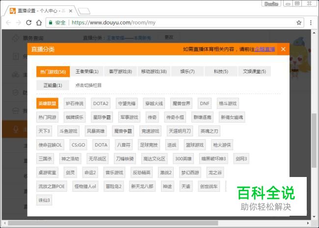Close the 直播设置 browser tab
The width and height of the screenshot is (319, 228).
pyautogui.click(x=71, y=11)
